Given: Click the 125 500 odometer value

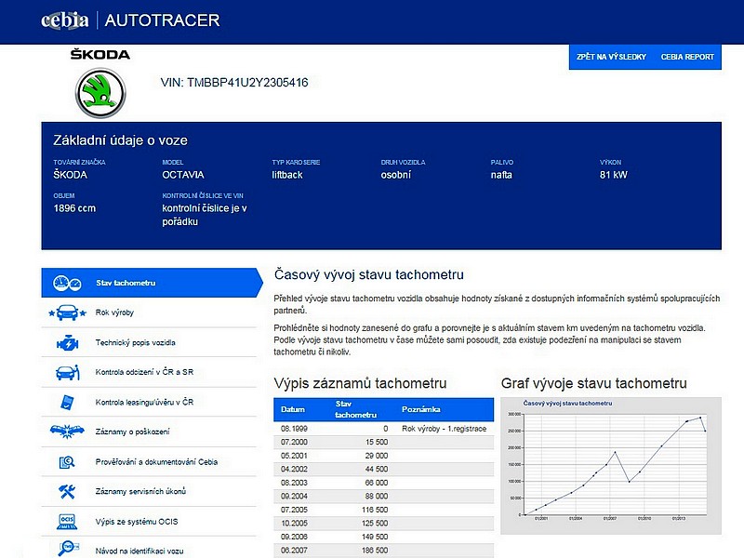Looking at the screenshot, I should click(375, 524).
